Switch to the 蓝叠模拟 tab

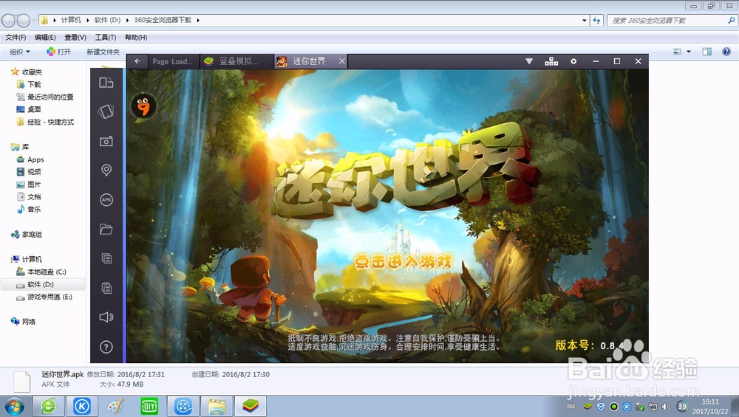[237, 61]
